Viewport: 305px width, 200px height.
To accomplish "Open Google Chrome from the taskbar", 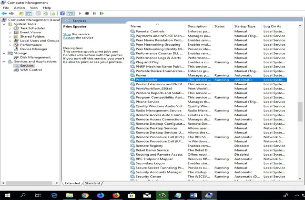I will tap(85, 195).
